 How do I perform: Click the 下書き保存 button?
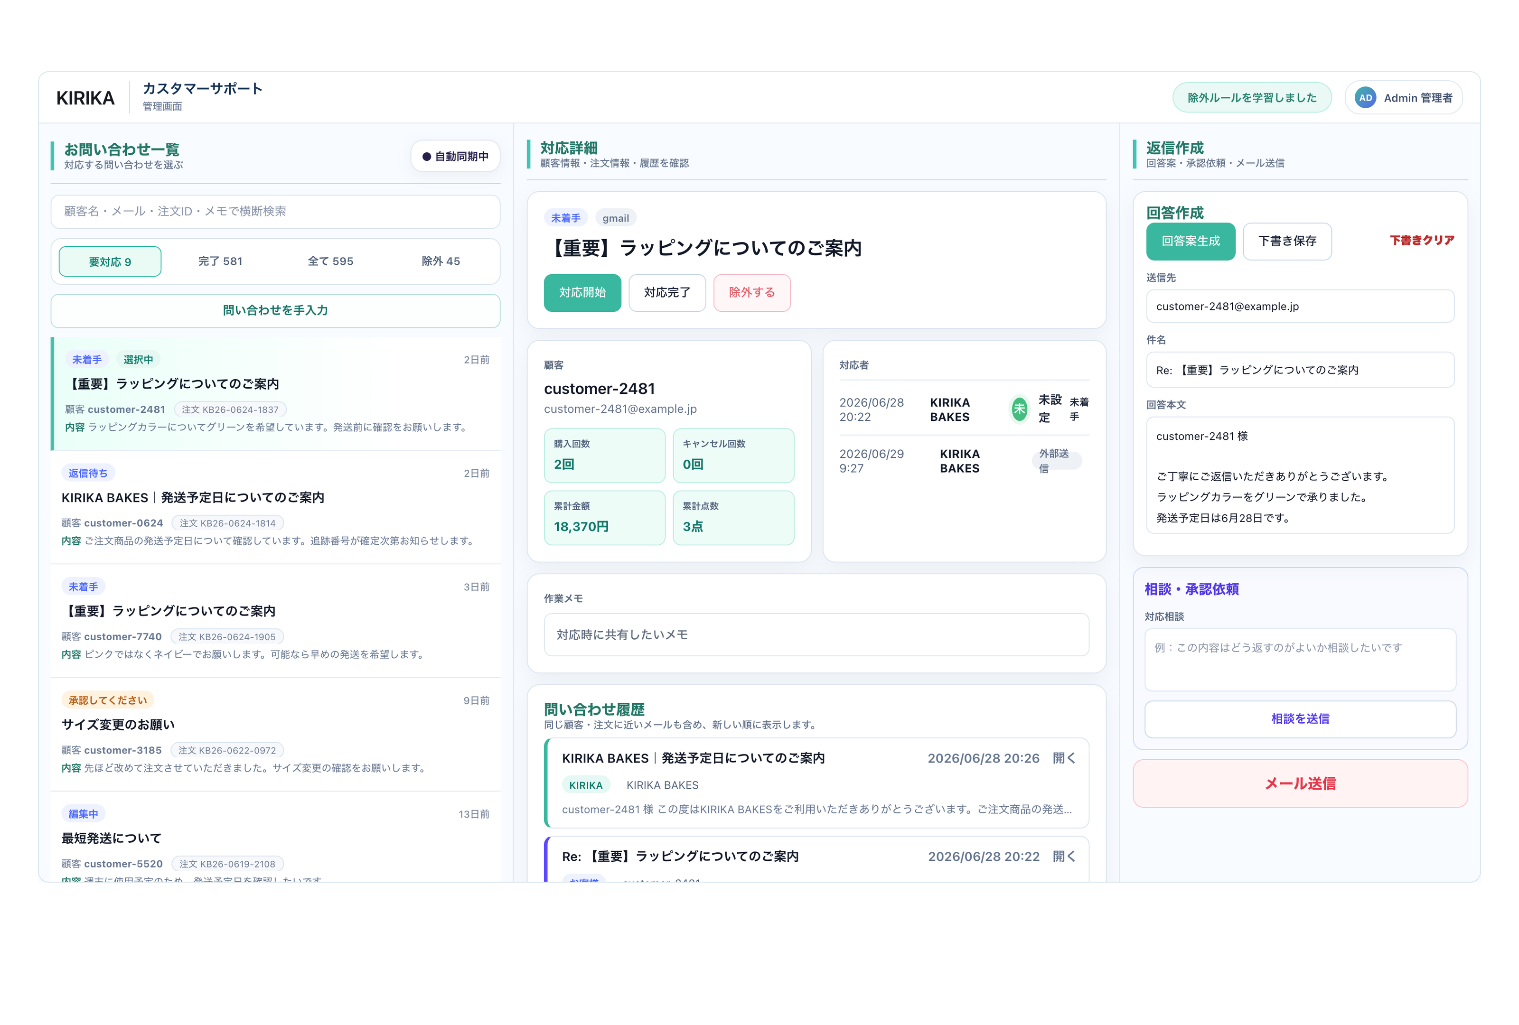1287,242
